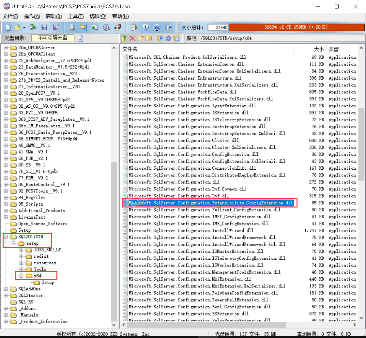Click the exit door toolbar icon
This screenshot has width=366, height=338.
pos(169,27)
